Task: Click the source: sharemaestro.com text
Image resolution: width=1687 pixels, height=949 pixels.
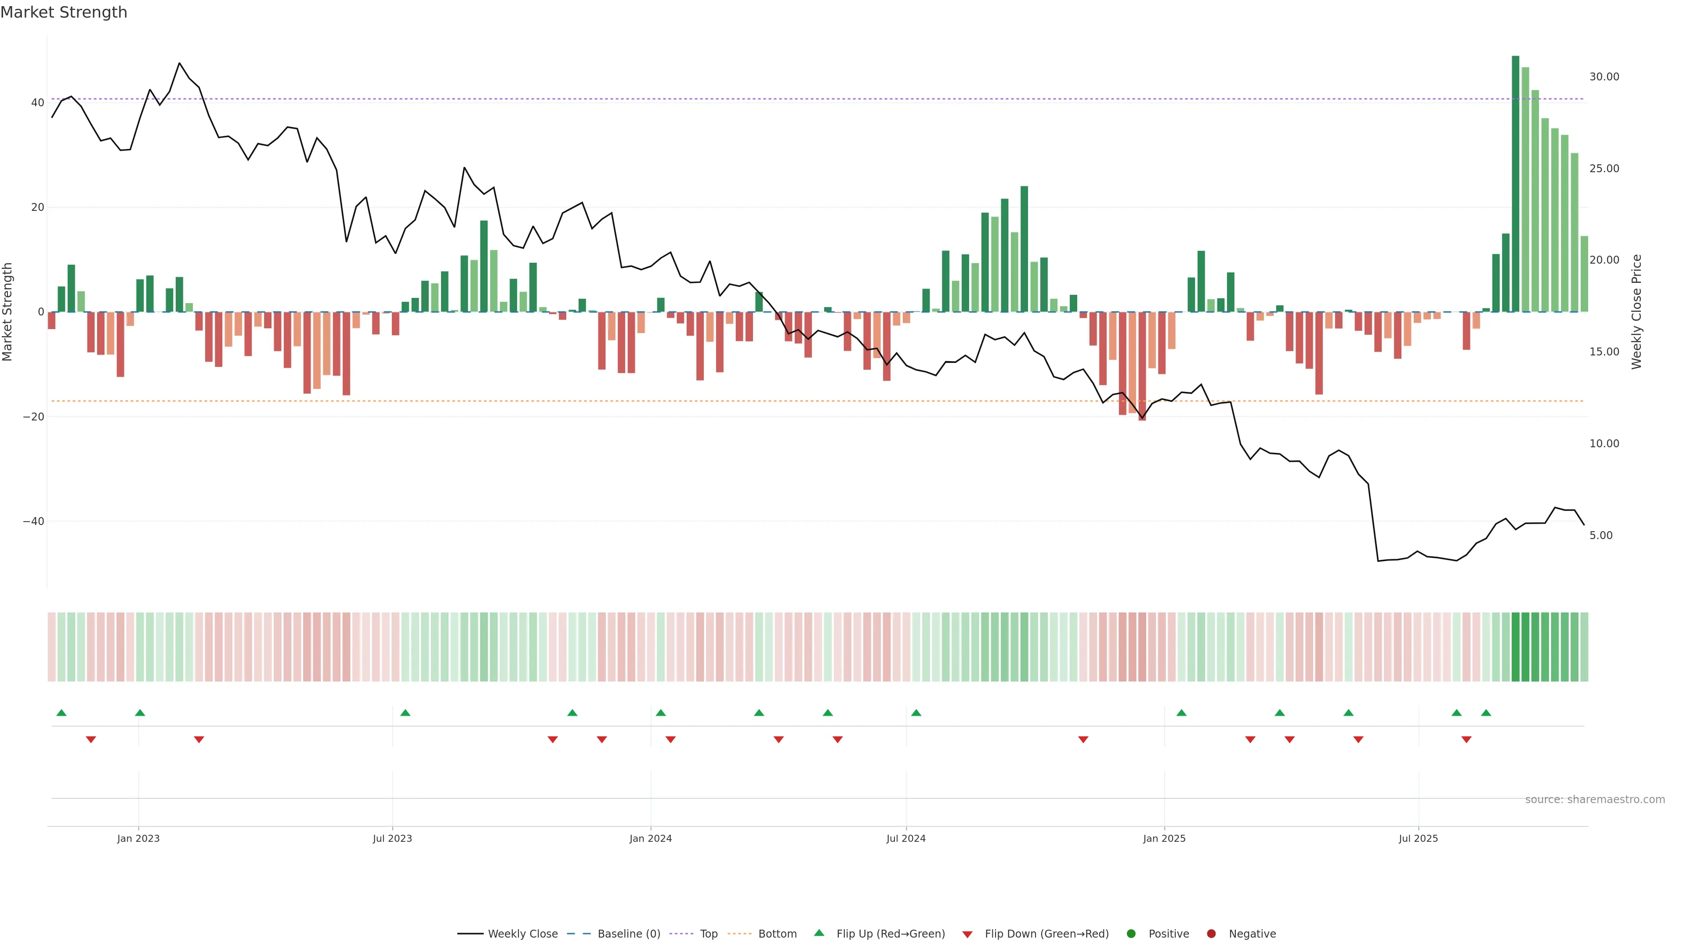Action: click(x=1595, y=800)
